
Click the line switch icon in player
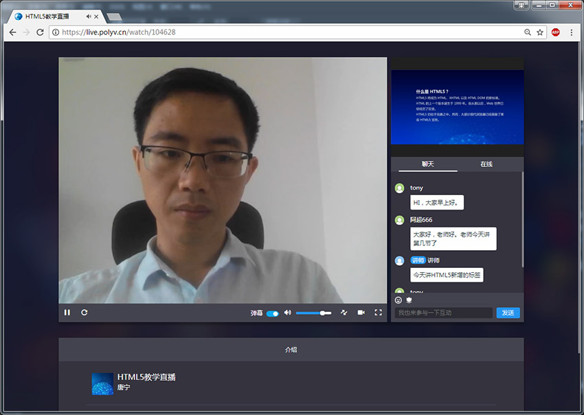coord(344,313)
